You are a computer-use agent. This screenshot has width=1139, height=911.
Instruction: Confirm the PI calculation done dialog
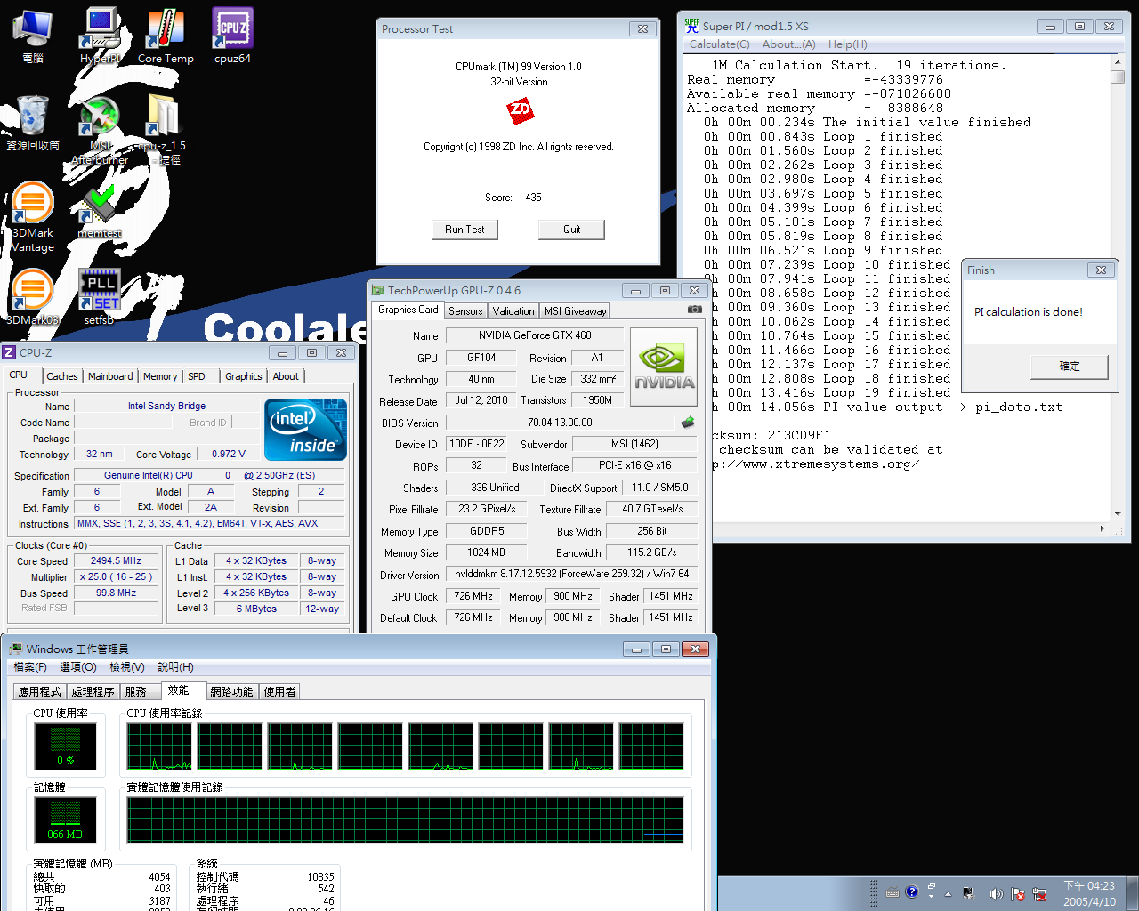(x=1069, y=367)
